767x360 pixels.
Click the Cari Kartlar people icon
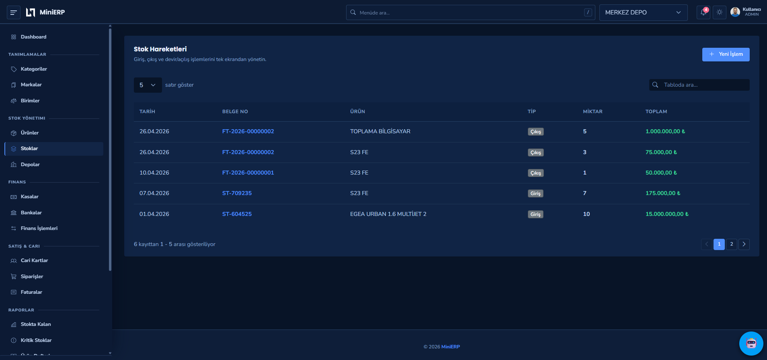[14, 260]
